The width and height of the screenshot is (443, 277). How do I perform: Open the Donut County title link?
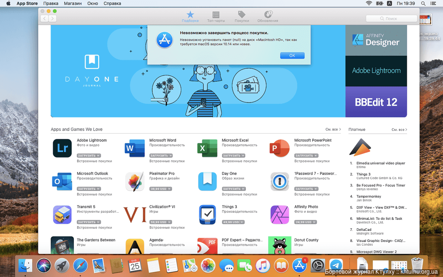pyautogui.click(x=306, y=240)
